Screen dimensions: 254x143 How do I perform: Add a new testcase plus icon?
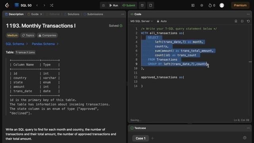pyautogui.click(x=152, y=138)
